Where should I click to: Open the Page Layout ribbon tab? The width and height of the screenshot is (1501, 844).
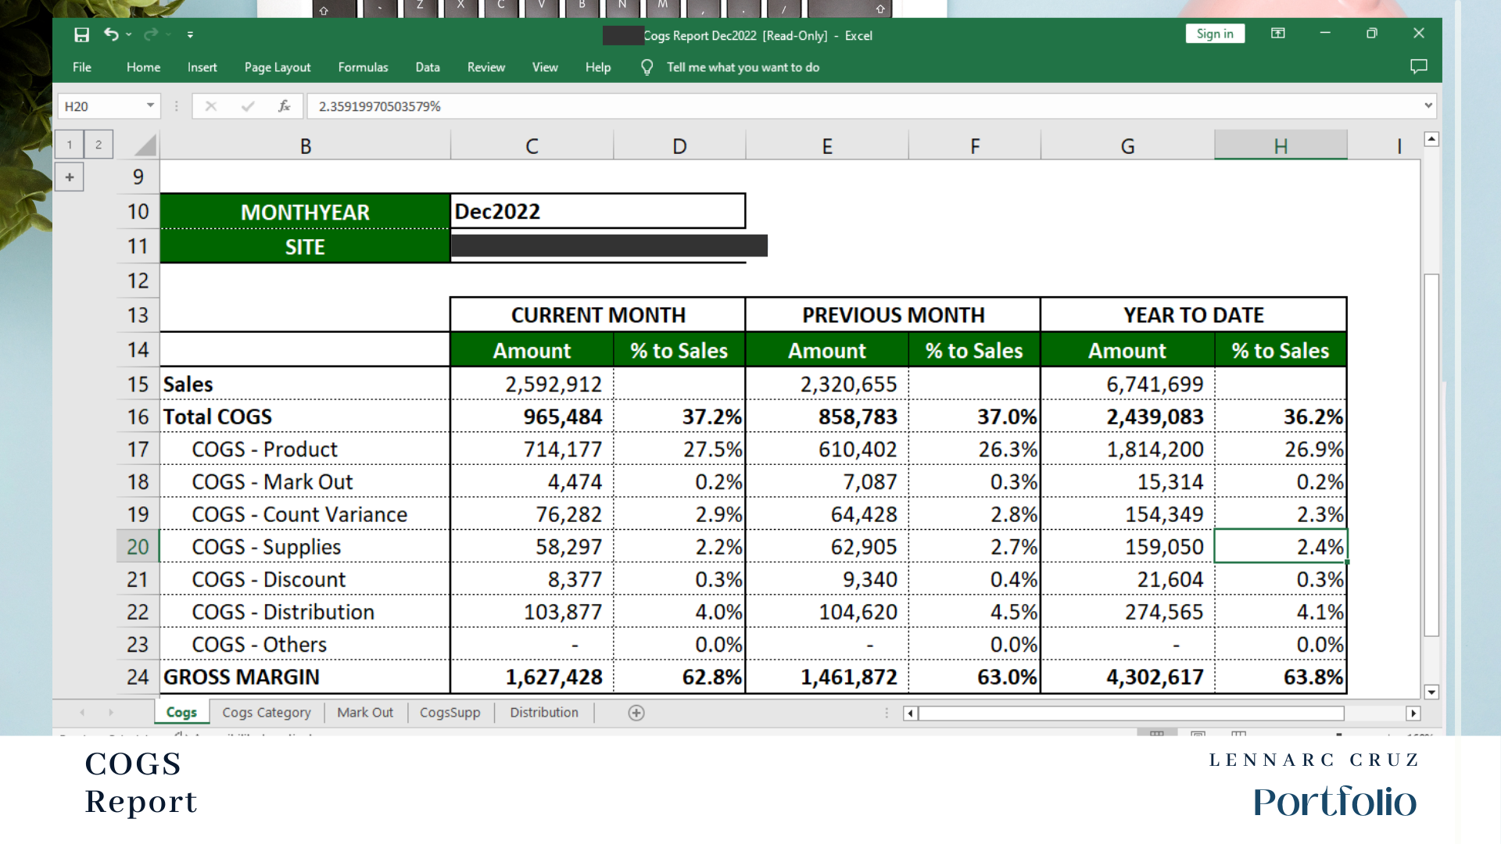coord(278,67)
